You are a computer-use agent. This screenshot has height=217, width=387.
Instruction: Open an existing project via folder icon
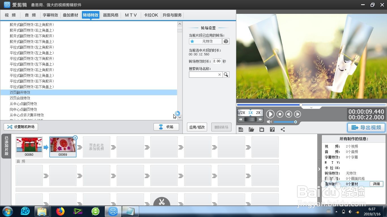pos(251,129)
